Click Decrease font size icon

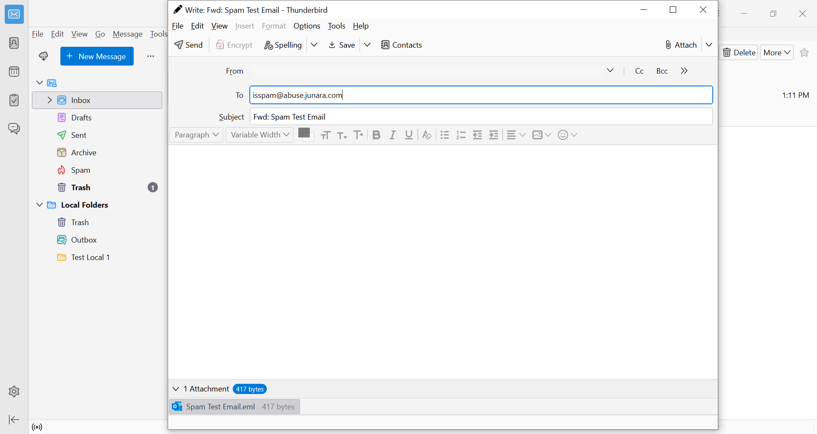pos(342,135)
